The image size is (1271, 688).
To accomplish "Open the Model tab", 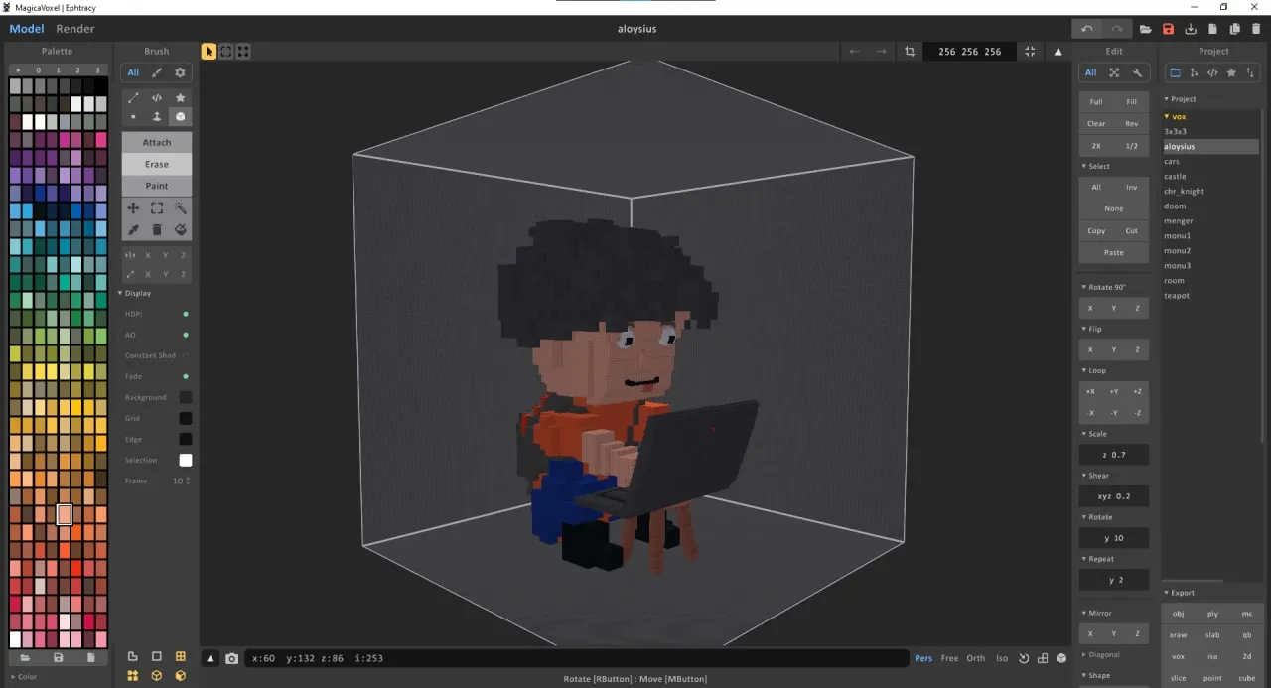I will (26, 28).
